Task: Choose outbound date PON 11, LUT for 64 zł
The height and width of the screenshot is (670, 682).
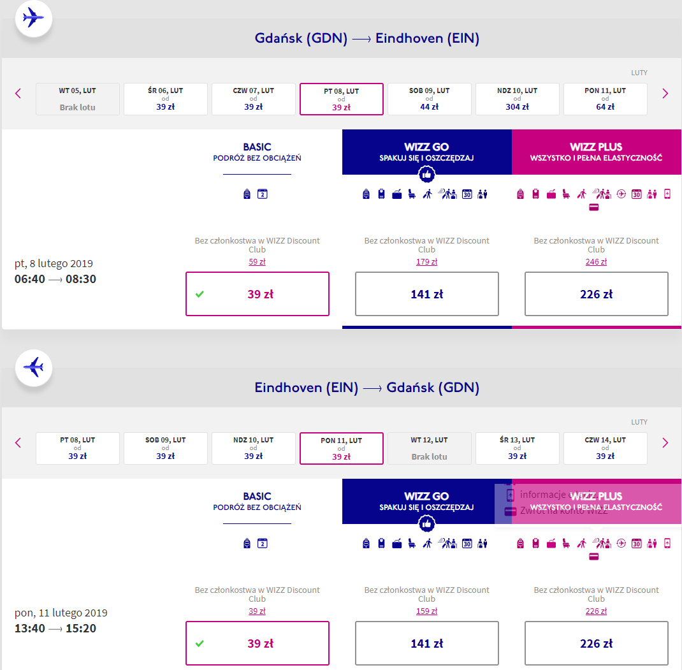Action: 606,99
